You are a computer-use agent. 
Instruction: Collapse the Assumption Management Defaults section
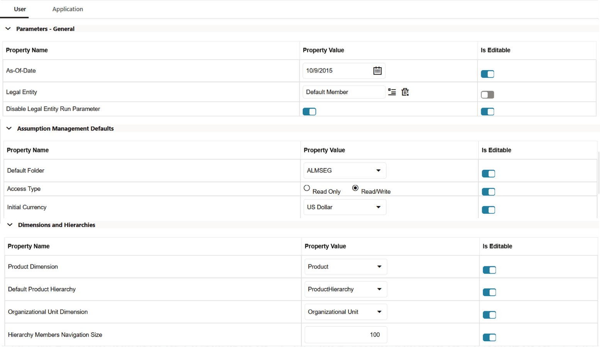point(9,128)
